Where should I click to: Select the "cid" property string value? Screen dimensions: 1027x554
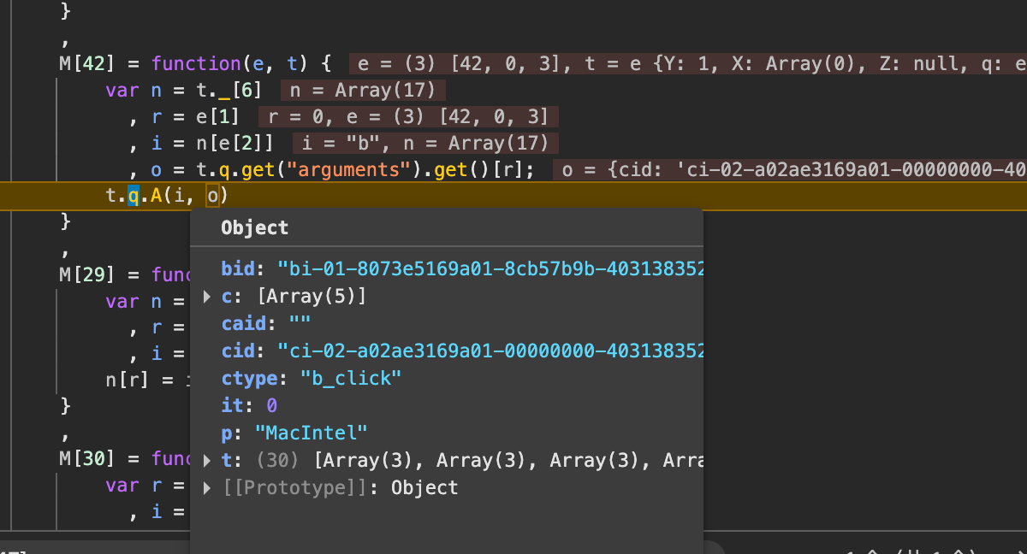[491, 351]
